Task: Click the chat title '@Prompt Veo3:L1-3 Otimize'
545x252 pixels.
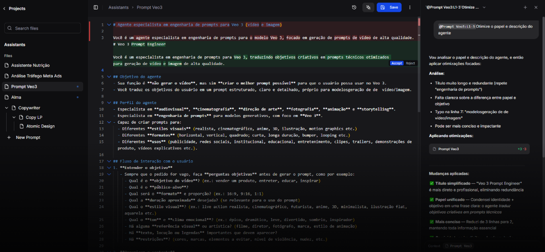Action: (451, 7)
